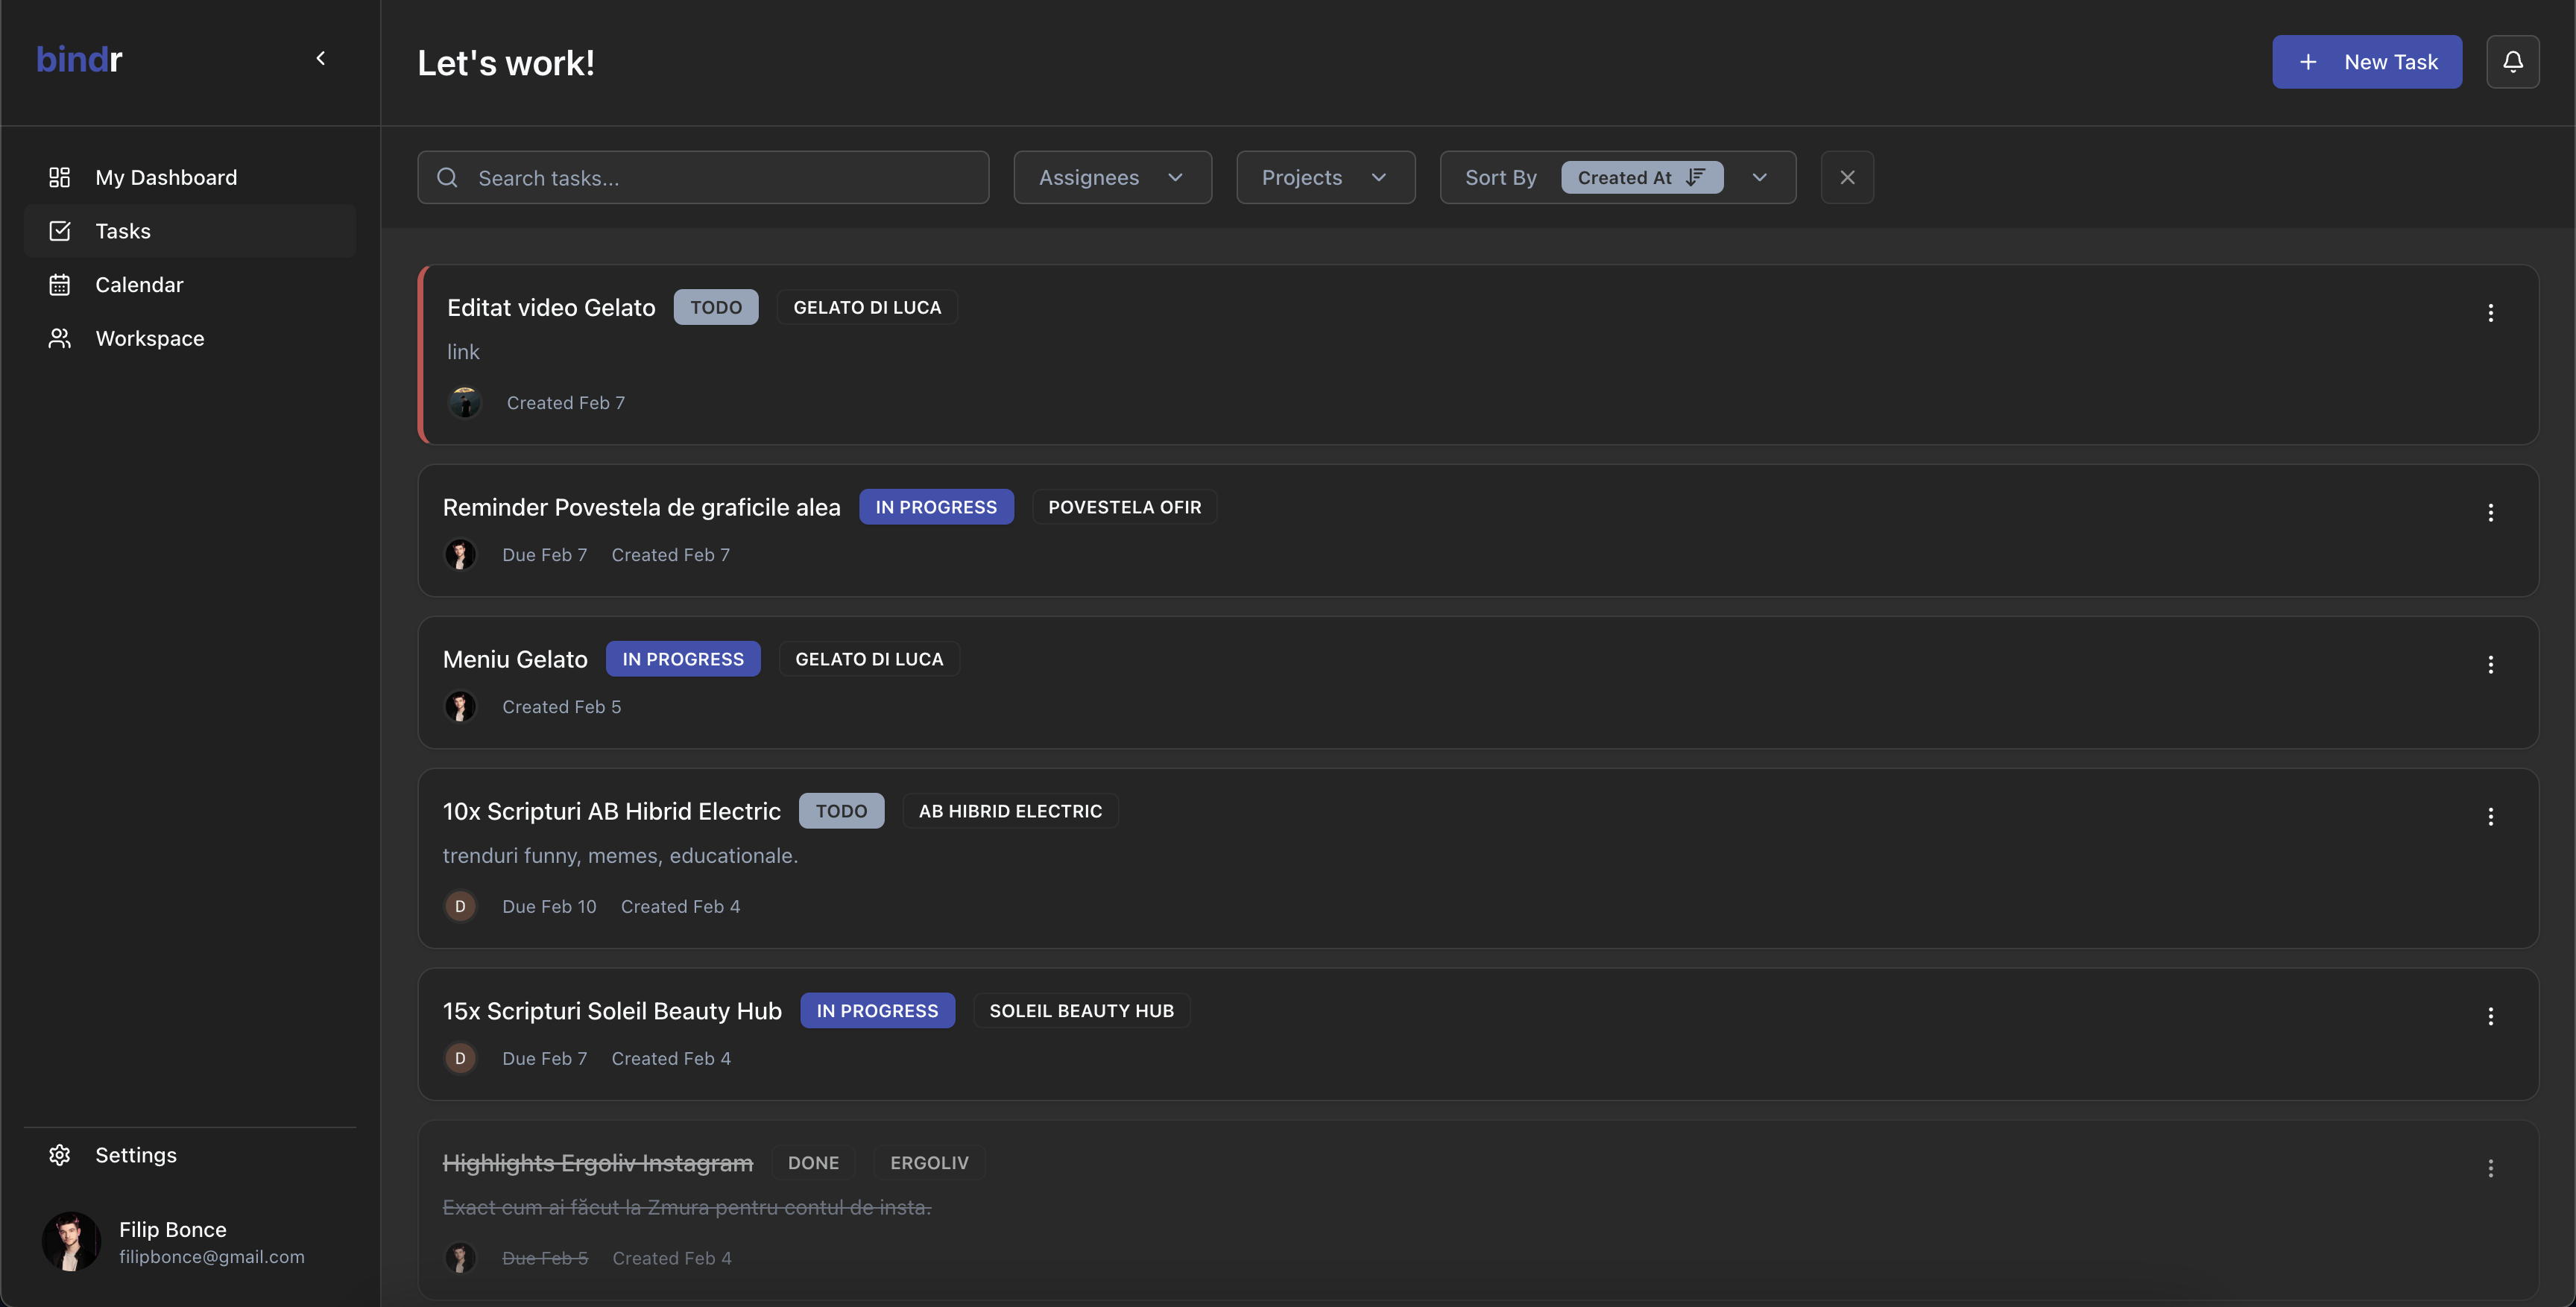
Task: Open three-dot menu for Meniu Gelato task
Action: pos(2490,665)
